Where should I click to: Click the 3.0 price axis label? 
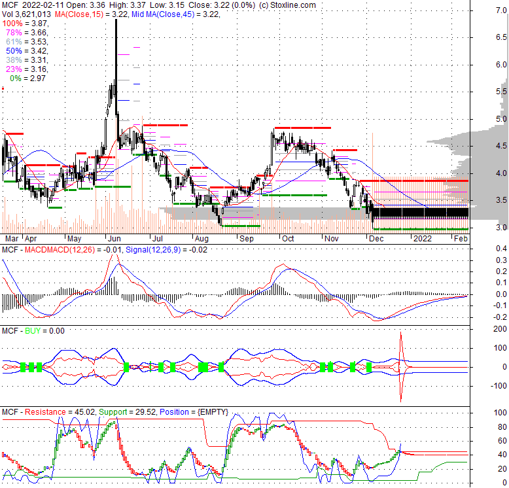[x=501, y=228]
